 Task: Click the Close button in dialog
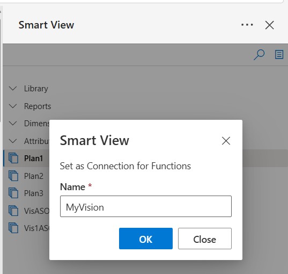pyautogui.click(x=205, y=239)
